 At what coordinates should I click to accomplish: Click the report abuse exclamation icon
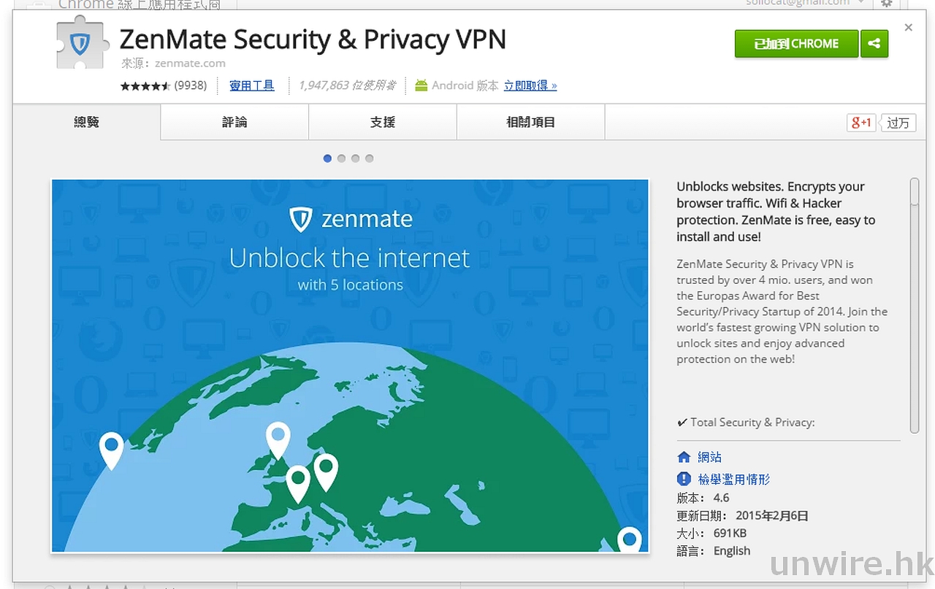(x=684, y=479)
